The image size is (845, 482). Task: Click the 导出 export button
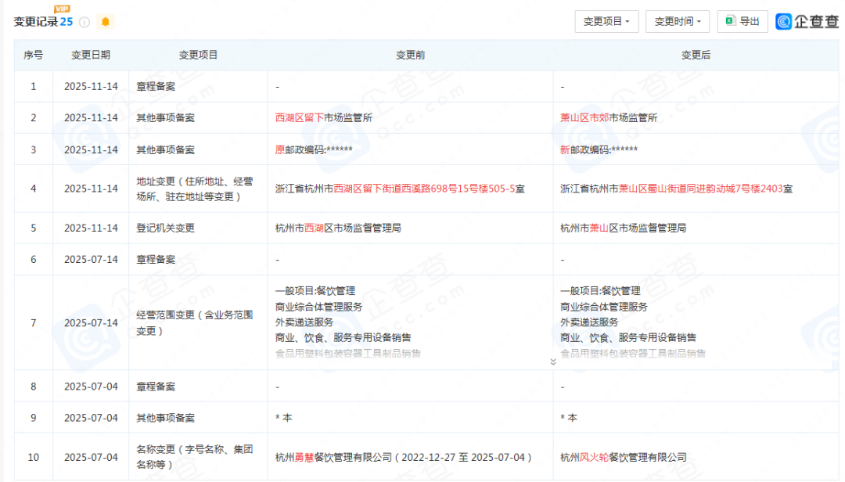pos(742,21)
